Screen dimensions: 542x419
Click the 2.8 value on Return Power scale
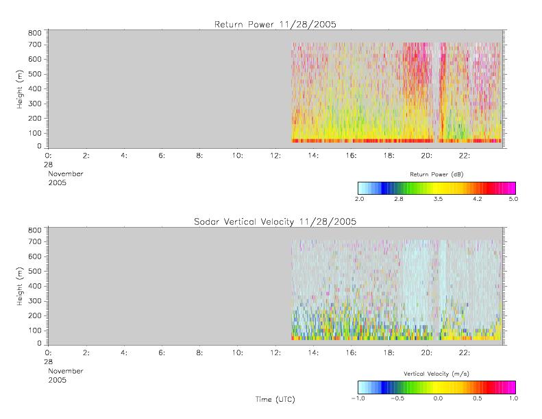pyautogui.click(x=399, y=199)
